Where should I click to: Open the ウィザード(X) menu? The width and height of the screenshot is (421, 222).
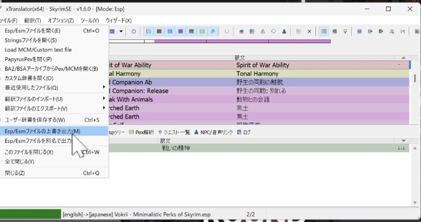click(118, 20)
